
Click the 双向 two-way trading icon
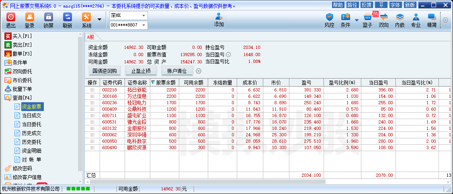pos(383,20)
